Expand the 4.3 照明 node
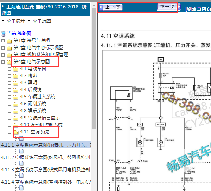This screenshot has height=191, width=211. point(9,83)
